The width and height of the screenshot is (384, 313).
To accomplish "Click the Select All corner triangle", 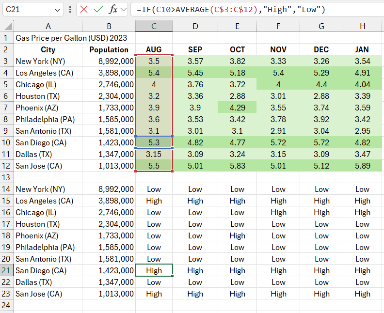I will click(x=8, y=26).
